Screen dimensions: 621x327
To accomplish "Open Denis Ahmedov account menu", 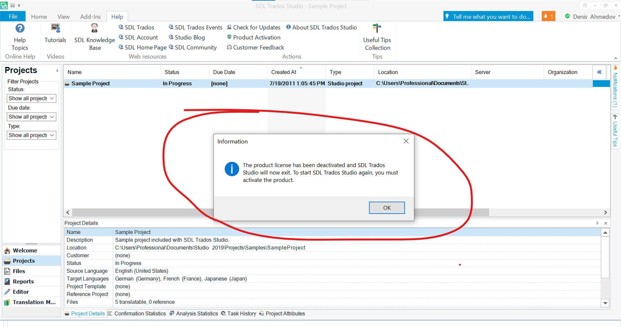I will tap(592, 17).
